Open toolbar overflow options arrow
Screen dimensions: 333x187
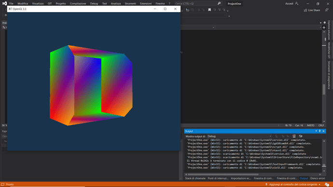click(x=228, y=11)
